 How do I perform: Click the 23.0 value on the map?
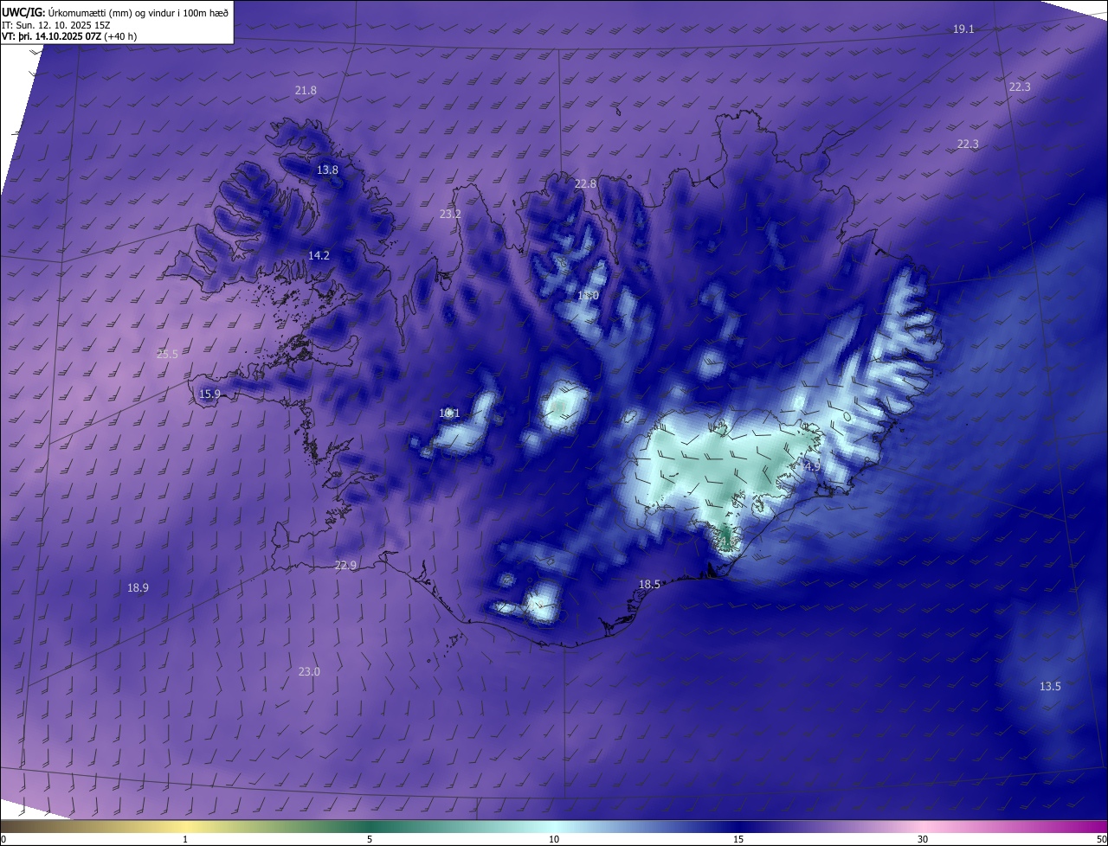point(309,672)
